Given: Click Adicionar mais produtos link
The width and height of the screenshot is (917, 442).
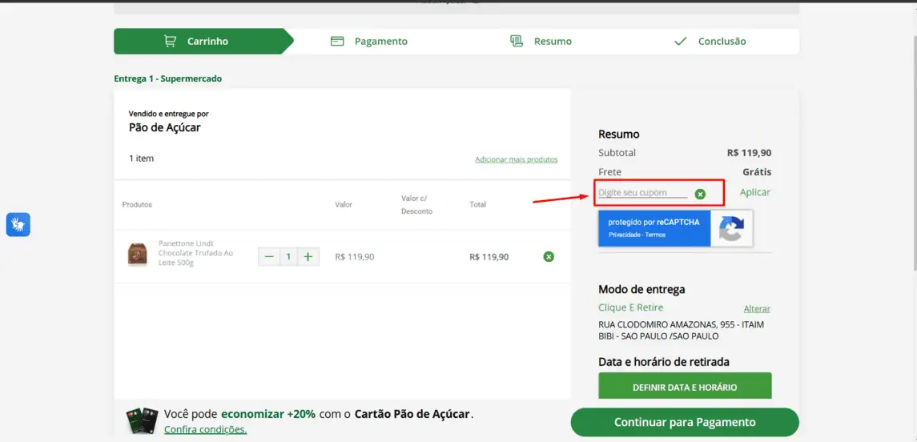Looking at the screenshot, I should [517, 159].
